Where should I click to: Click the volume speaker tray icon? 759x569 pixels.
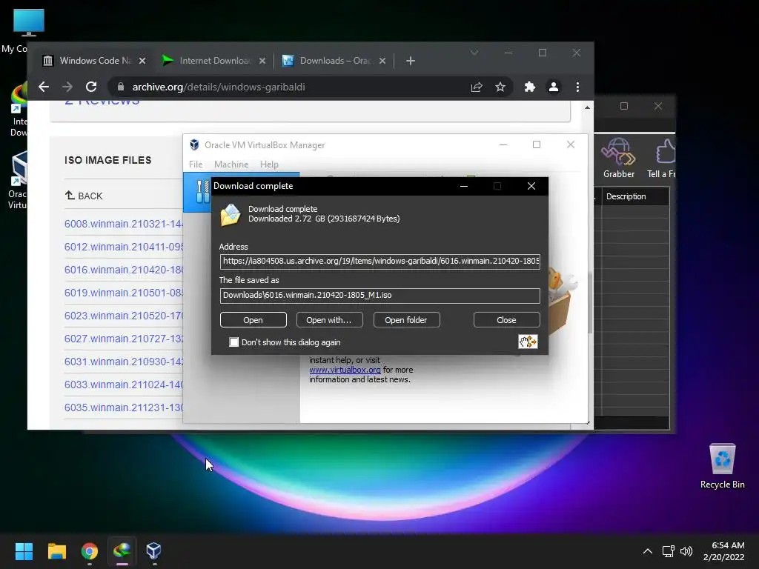point(686,551)
